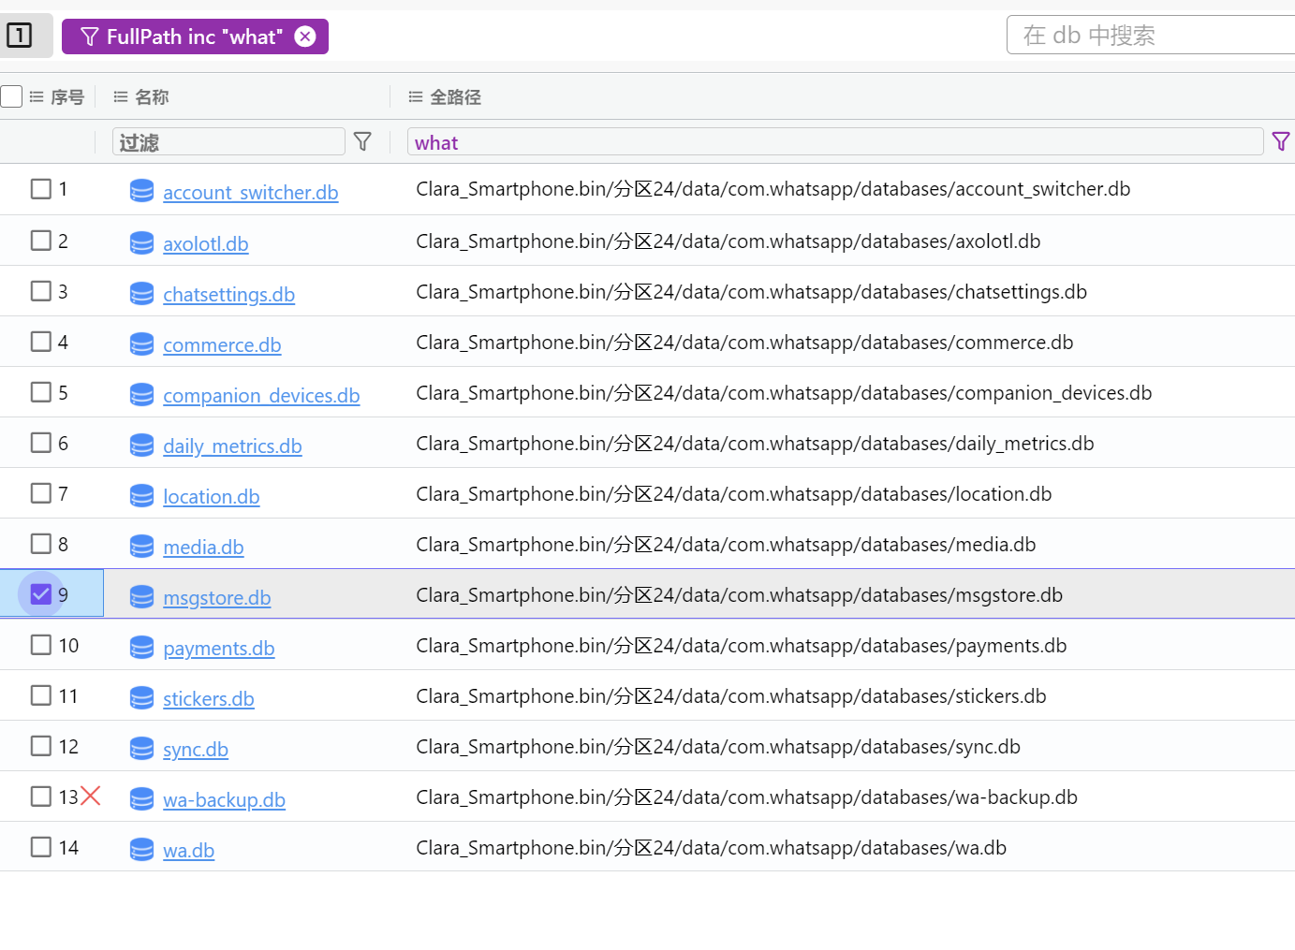The width and height of the screenshot is (1295, 950).
Task: Click the database icon beside sync.db
Action: (141, 748)
